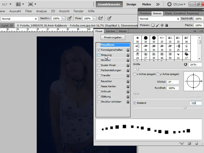
Task: Enable Streuung checkbox
Action: pyautogui.click(x=99, y=55)
